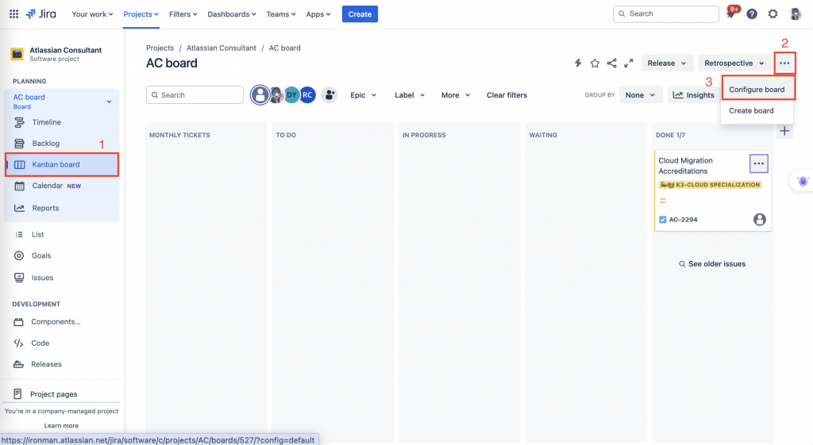Click the K3-Cloud Specialization epic label

click(x=711, y=184)
